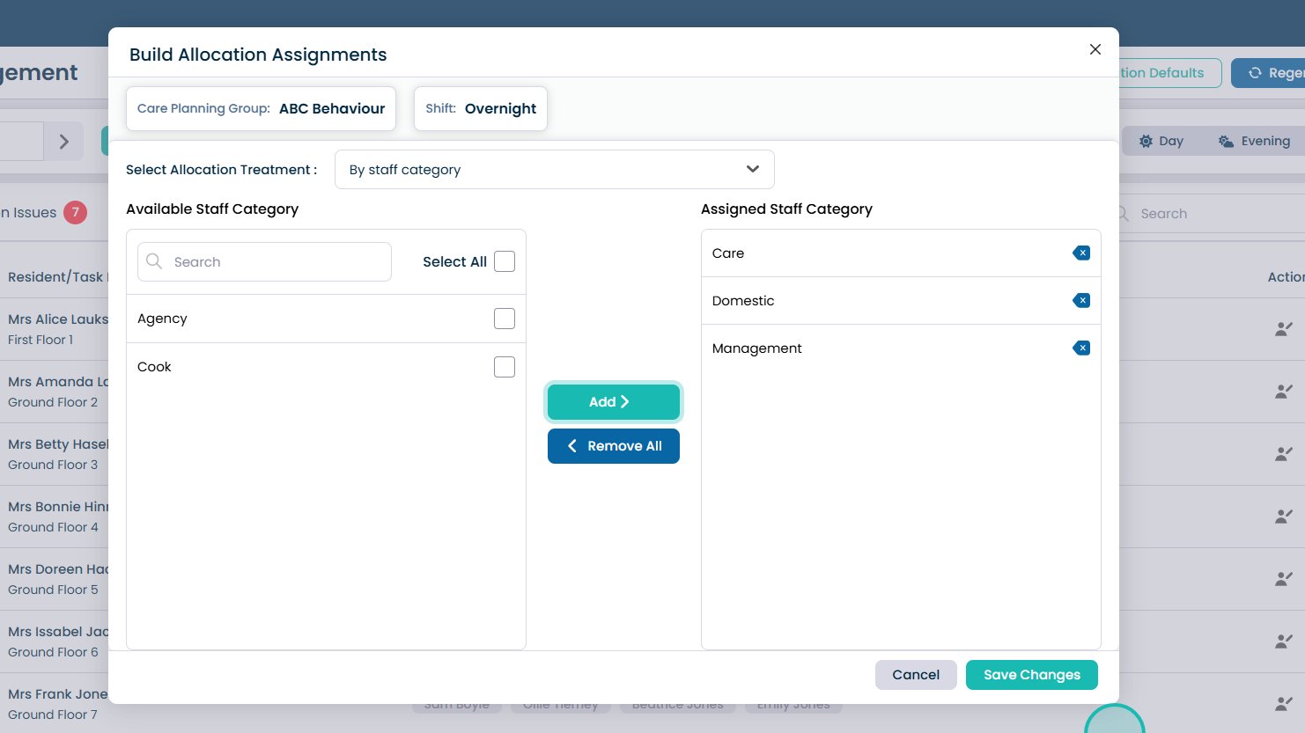Focus the available staff category search field

(x=275, y=262)
